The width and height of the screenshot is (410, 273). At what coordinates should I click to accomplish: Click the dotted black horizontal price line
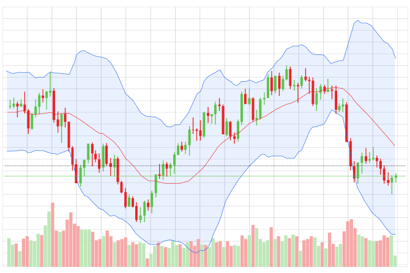tap(184, 166)
